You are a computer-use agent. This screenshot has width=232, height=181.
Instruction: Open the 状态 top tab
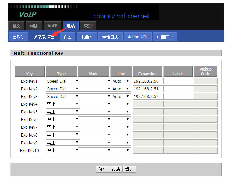[x=16, y=26]
